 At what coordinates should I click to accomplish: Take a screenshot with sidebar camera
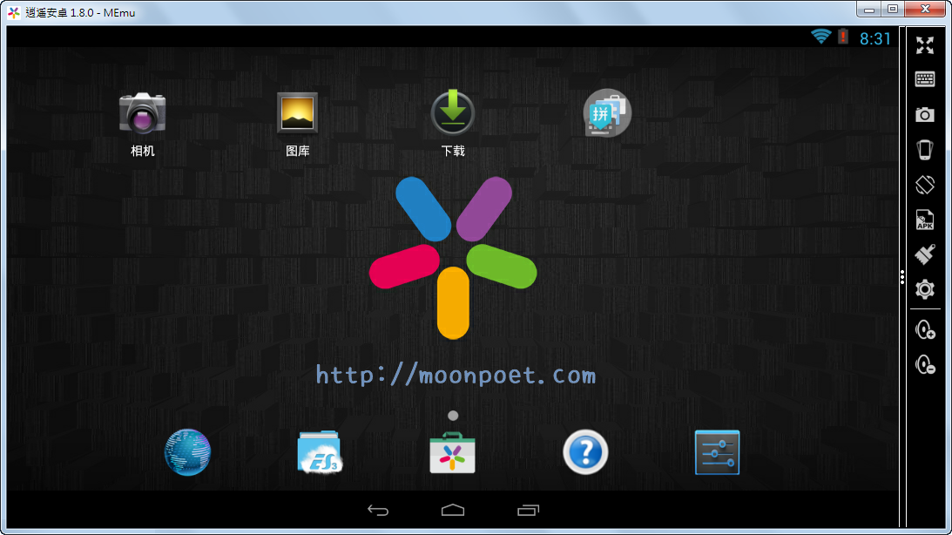925,114
